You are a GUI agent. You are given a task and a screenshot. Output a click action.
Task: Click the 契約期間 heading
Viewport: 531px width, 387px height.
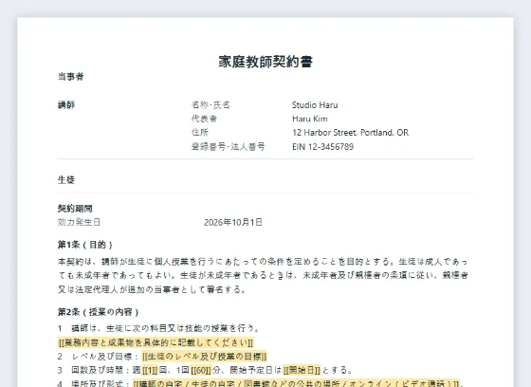[x=75, y=209]
